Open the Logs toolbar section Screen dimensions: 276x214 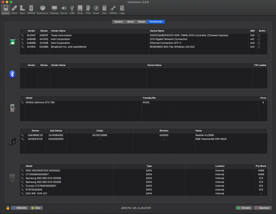coord(122,9)
